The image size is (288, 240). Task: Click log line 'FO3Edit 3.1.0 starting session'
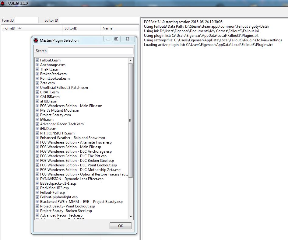pos(183,22)
